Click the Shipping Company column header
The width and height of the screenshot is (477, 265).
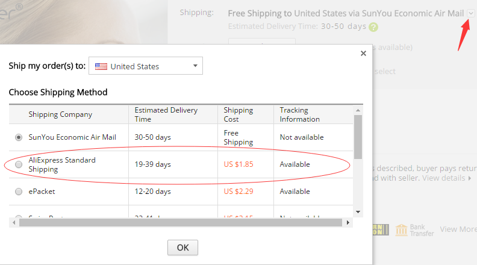pos(60,114)
